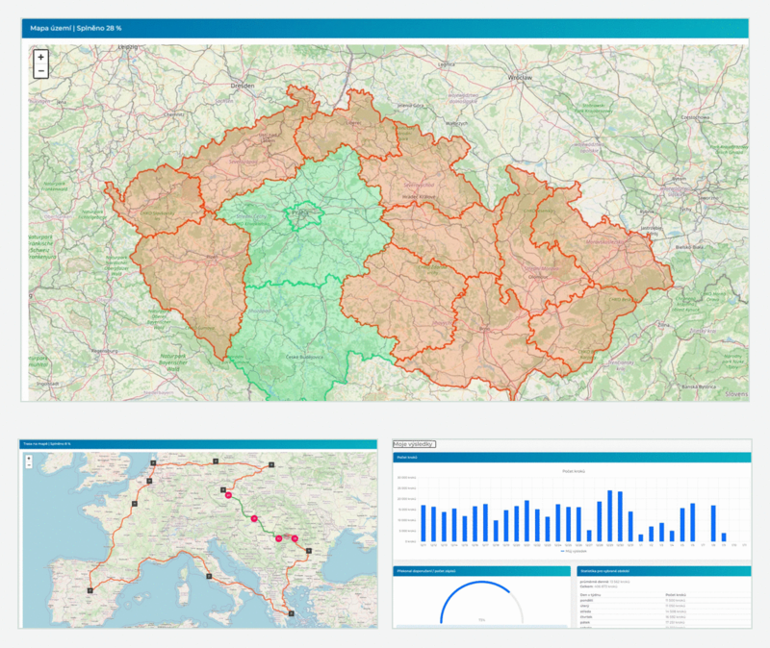Select the orange Karlovy Vary region in the west
The image size is (770, 648).
pyautogui.click(x=160, y=204)
